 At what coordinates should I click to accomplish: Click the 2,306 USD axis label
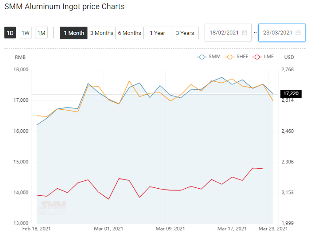coord(288,162)
